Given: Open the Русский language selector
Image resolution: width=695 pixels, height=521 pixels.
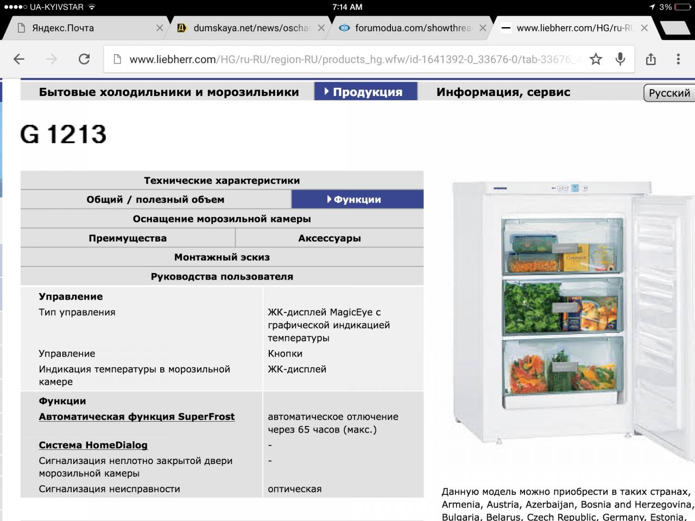Looking at the screenshot, I should coord(669,93).
